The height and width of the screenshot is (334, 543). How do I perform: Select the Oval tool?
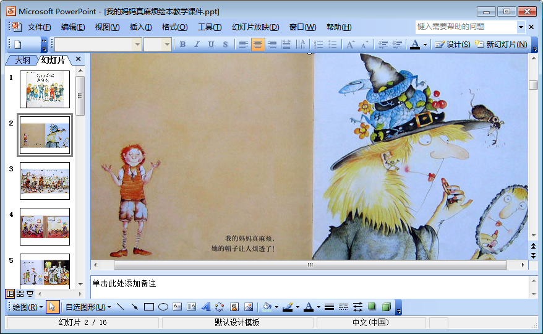(x=163, y=307)
